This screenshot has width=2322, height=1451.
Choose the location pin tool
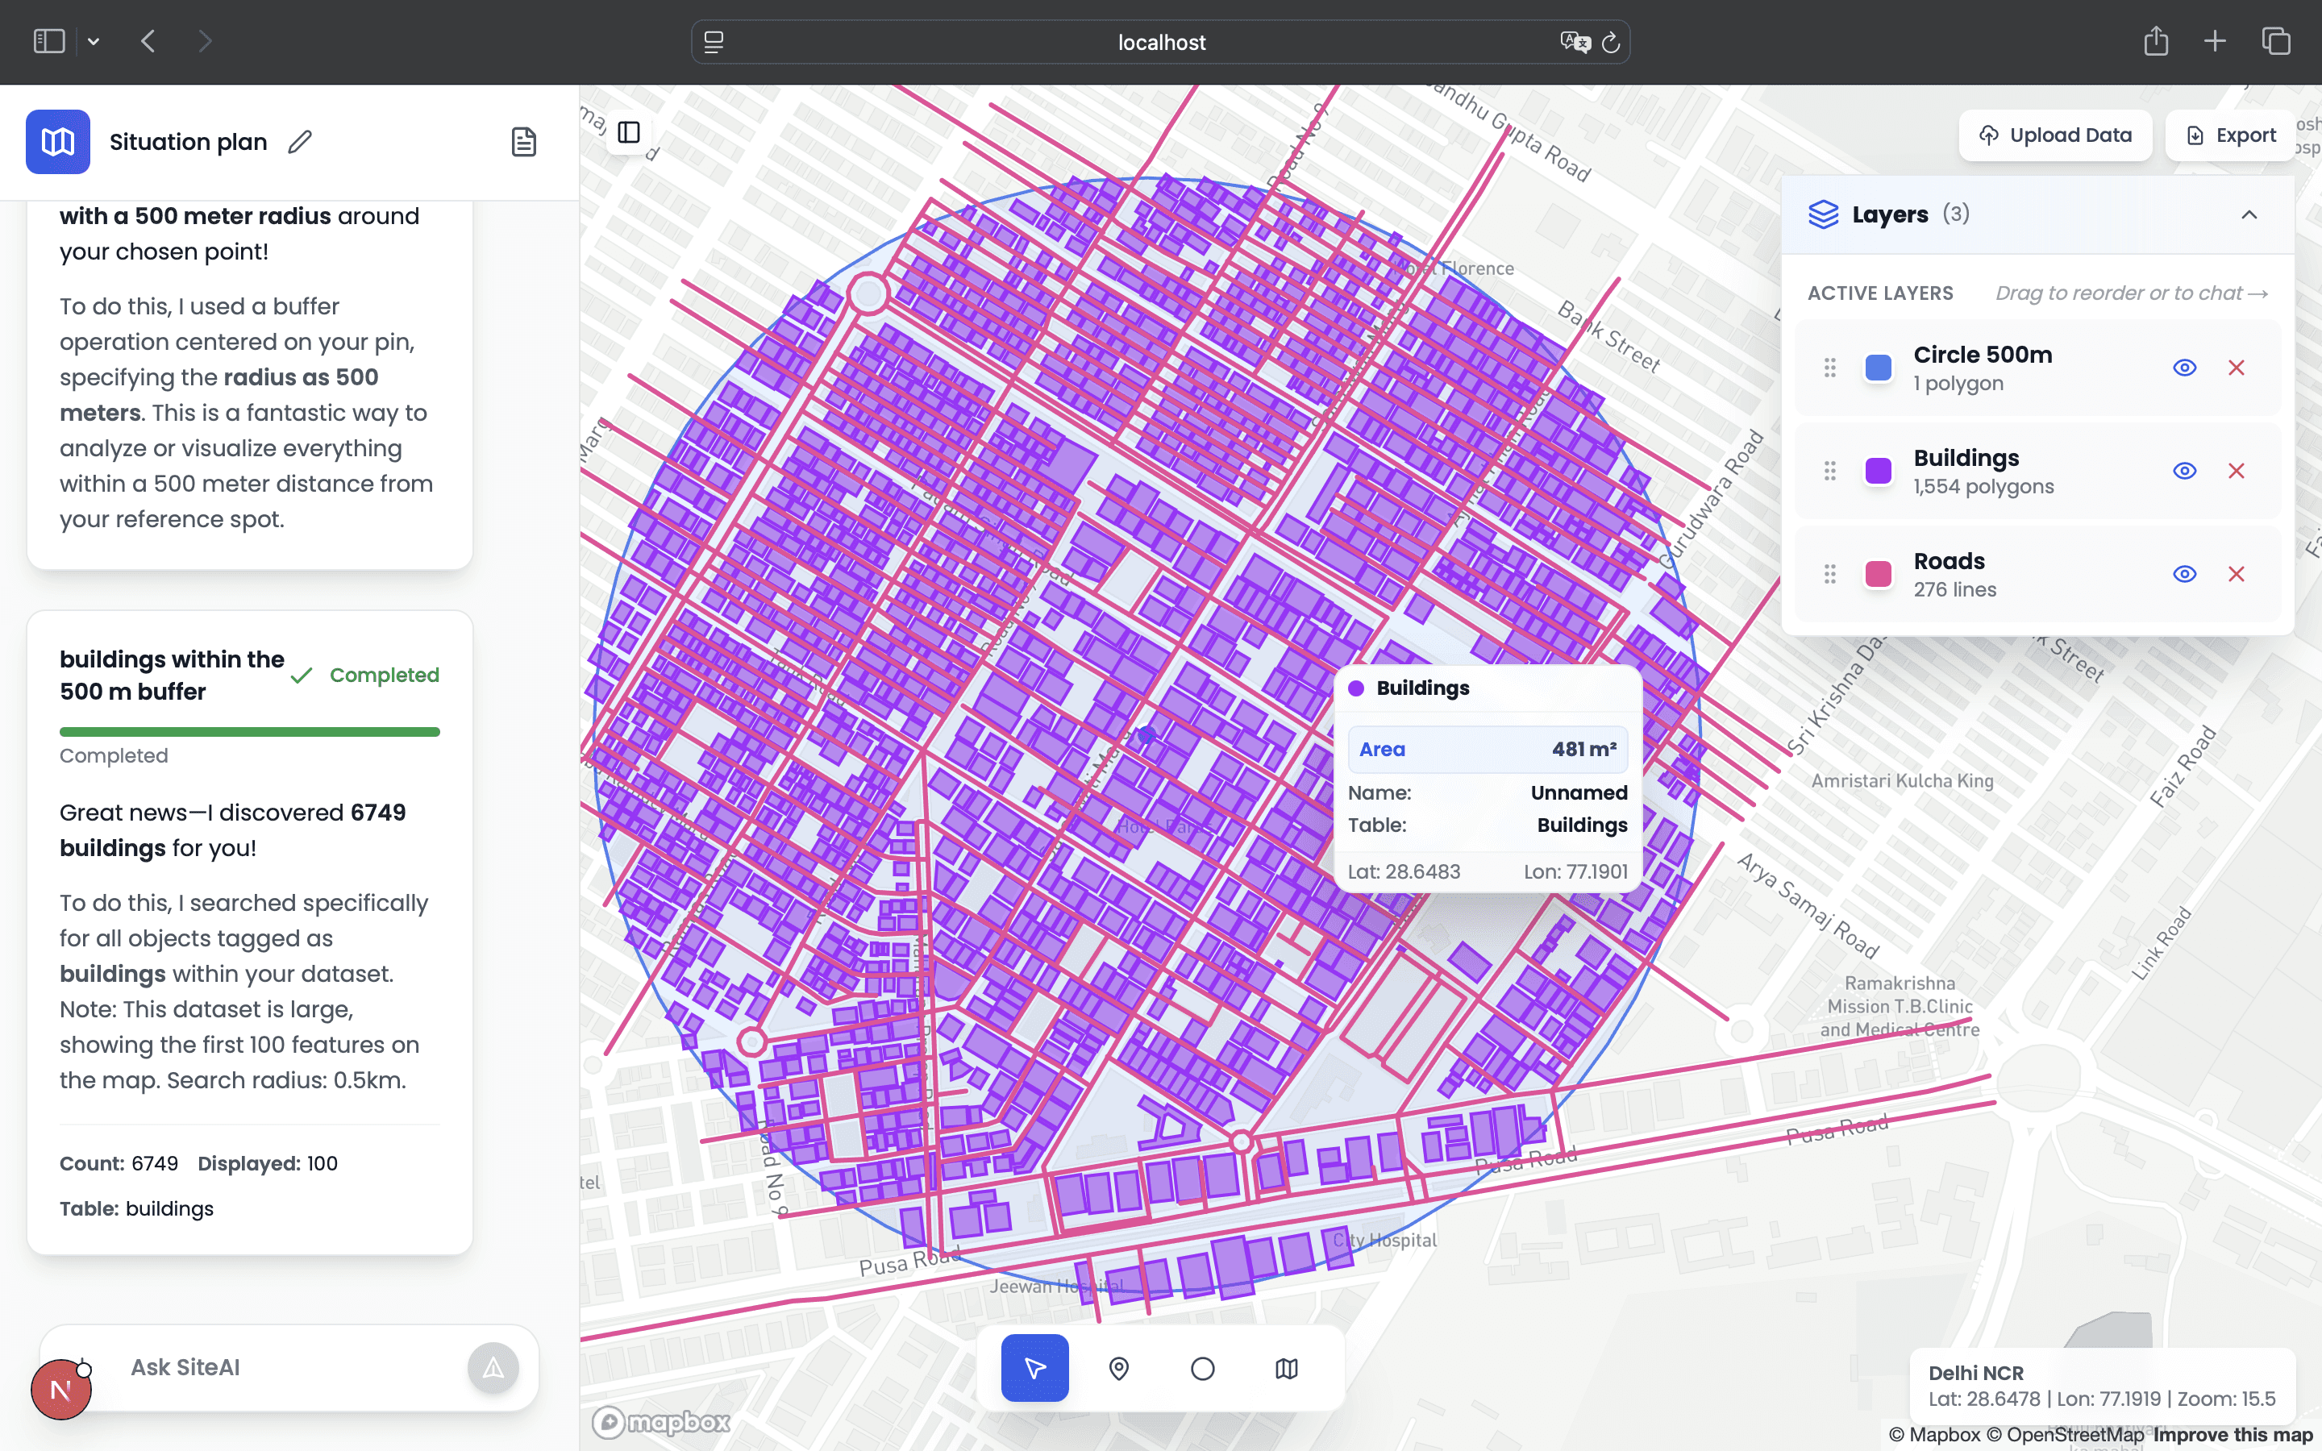1119,1367
